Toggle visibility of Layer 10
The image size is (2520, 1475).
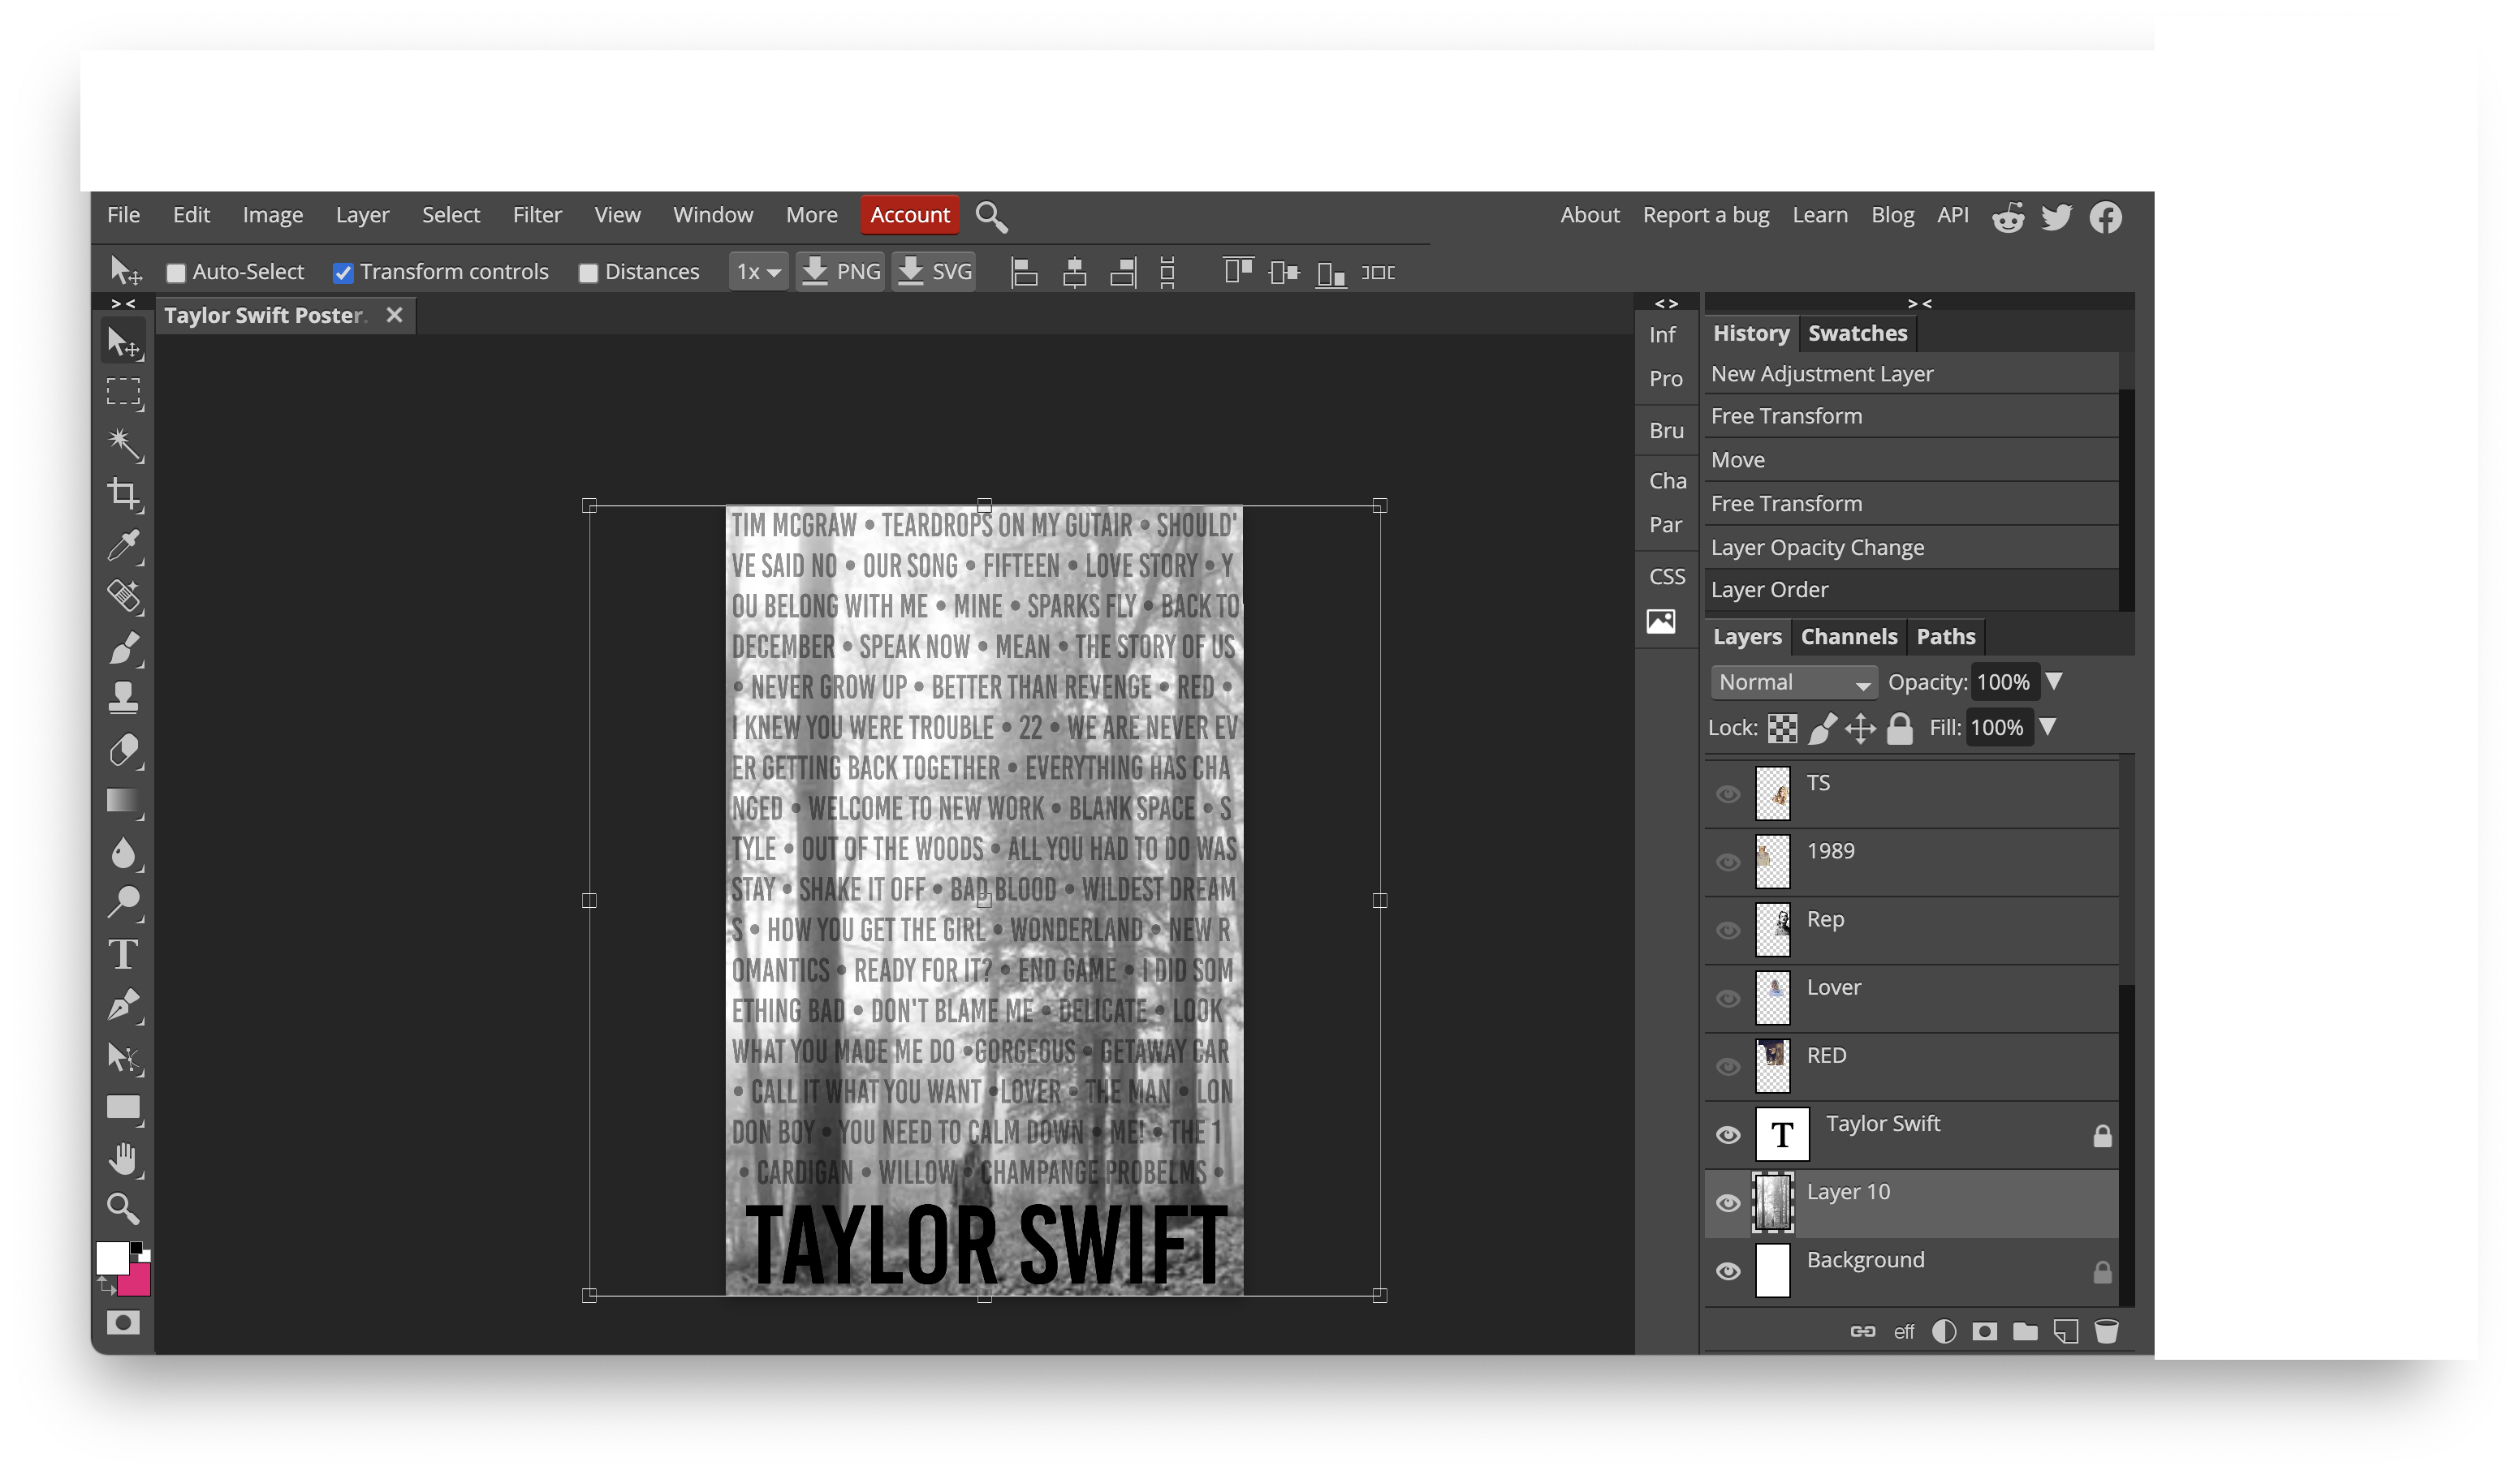pyautogui.click(x=1728, y=1201)
